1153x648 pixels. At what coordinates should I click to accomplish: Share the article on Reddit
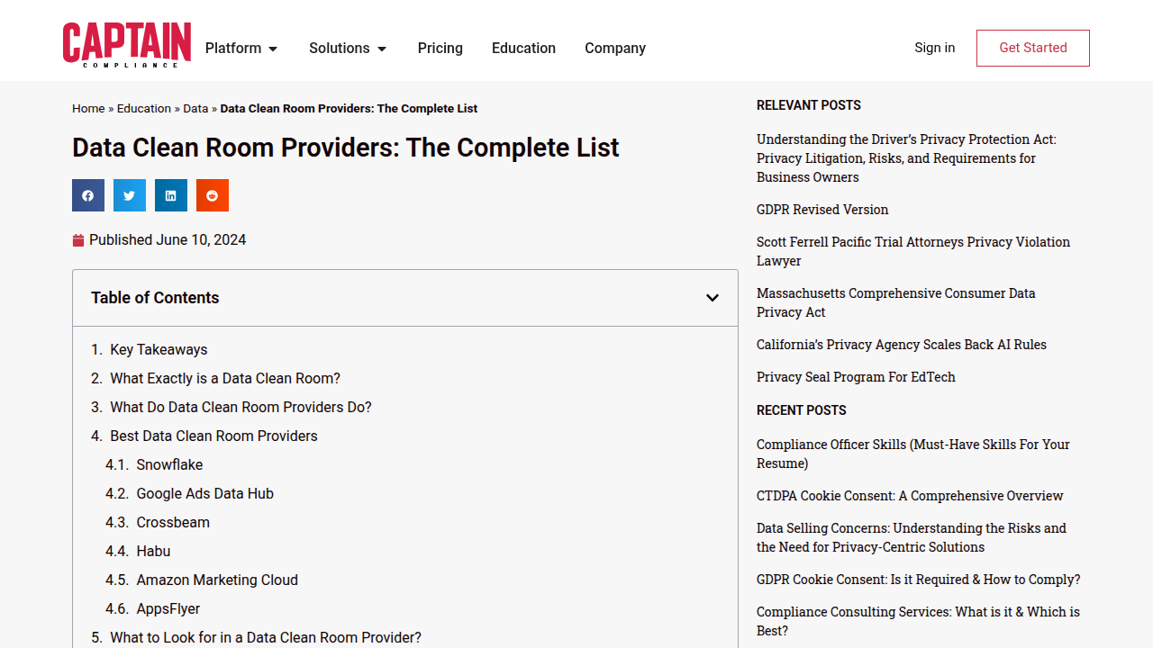click(213, 195)
